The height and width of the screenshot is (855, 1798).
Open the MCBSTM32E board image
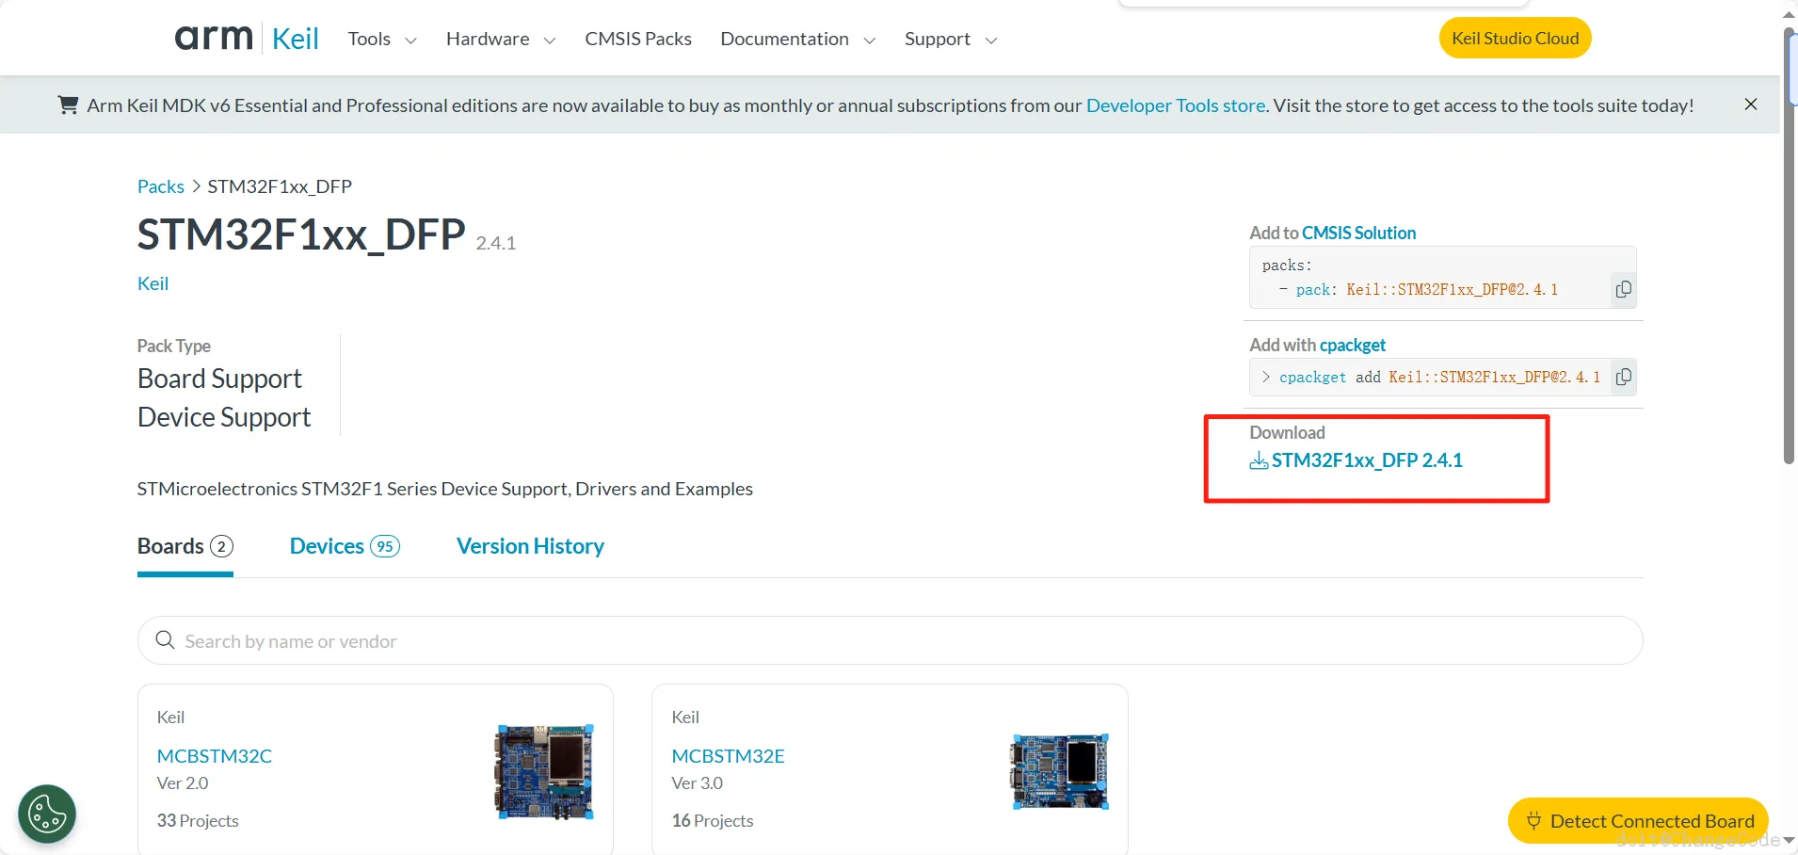pos(1060,772)
